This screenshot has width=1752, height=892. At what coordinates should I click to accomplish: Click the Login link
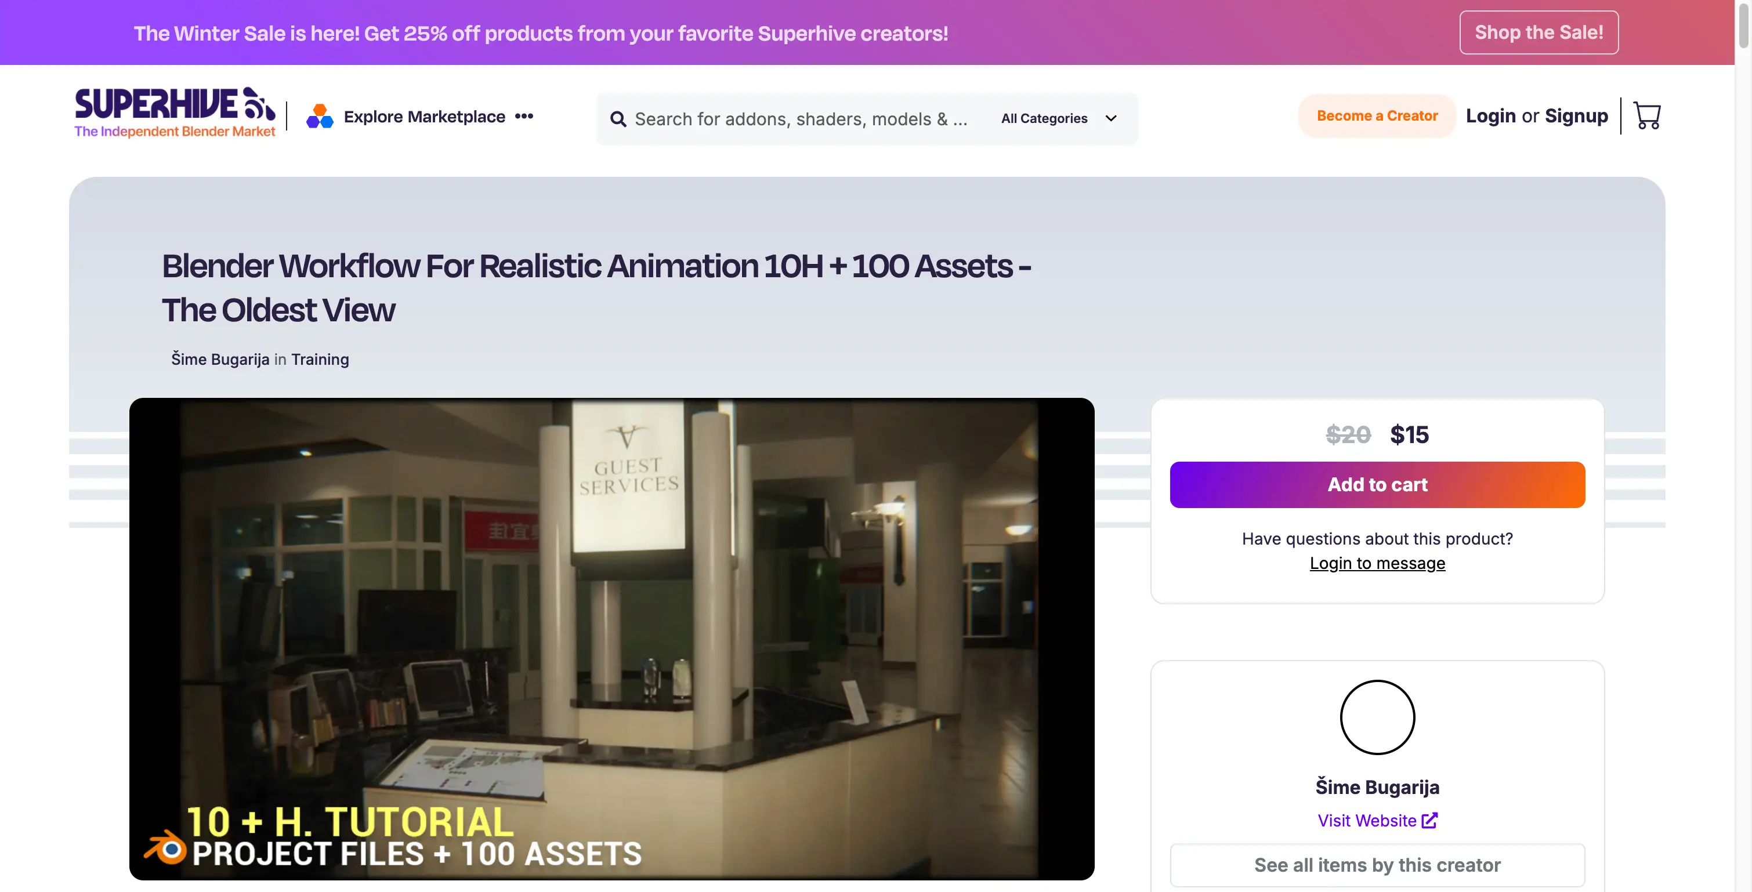coord(1491,115)
